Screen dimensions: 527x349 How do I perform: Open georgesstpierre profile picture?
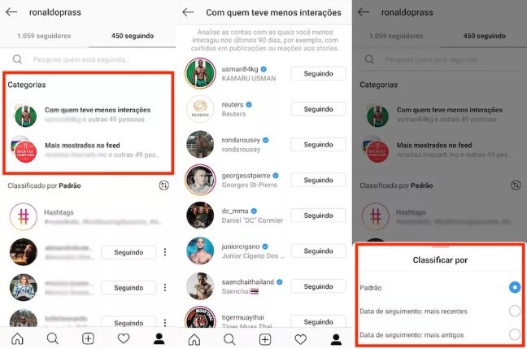200,180
